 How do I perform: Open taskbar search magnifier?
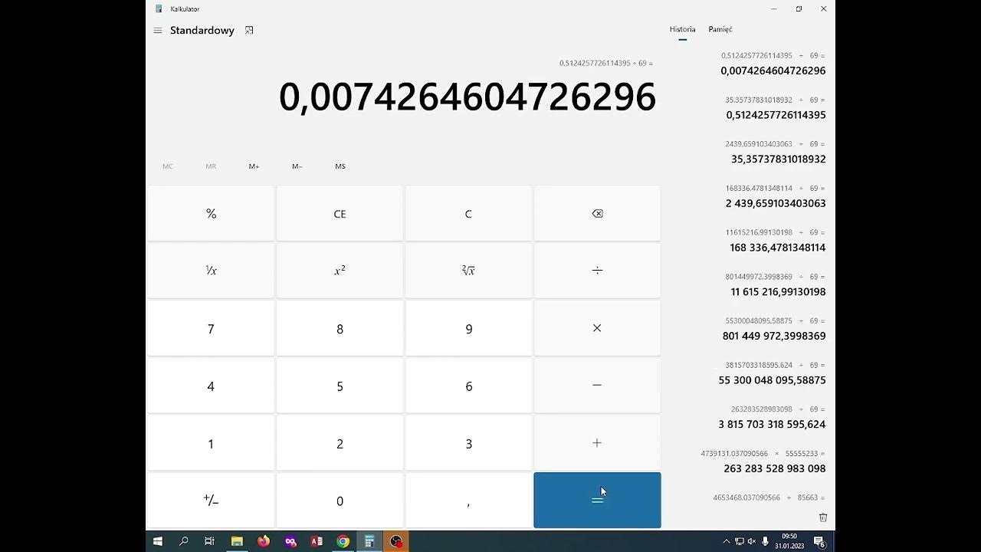[184, 541]
